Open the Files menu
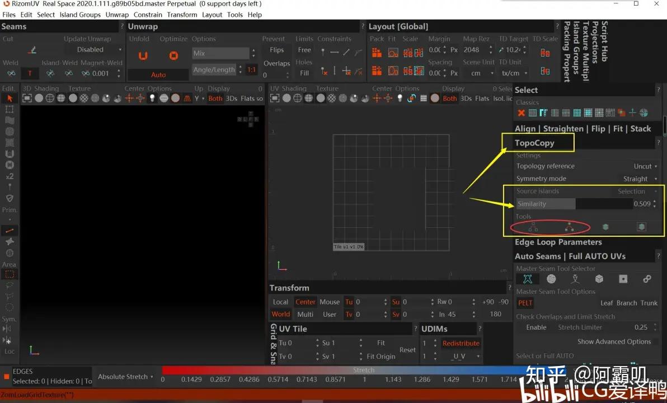Viewport: 667px width, 403px height. [x=9, y=15]
